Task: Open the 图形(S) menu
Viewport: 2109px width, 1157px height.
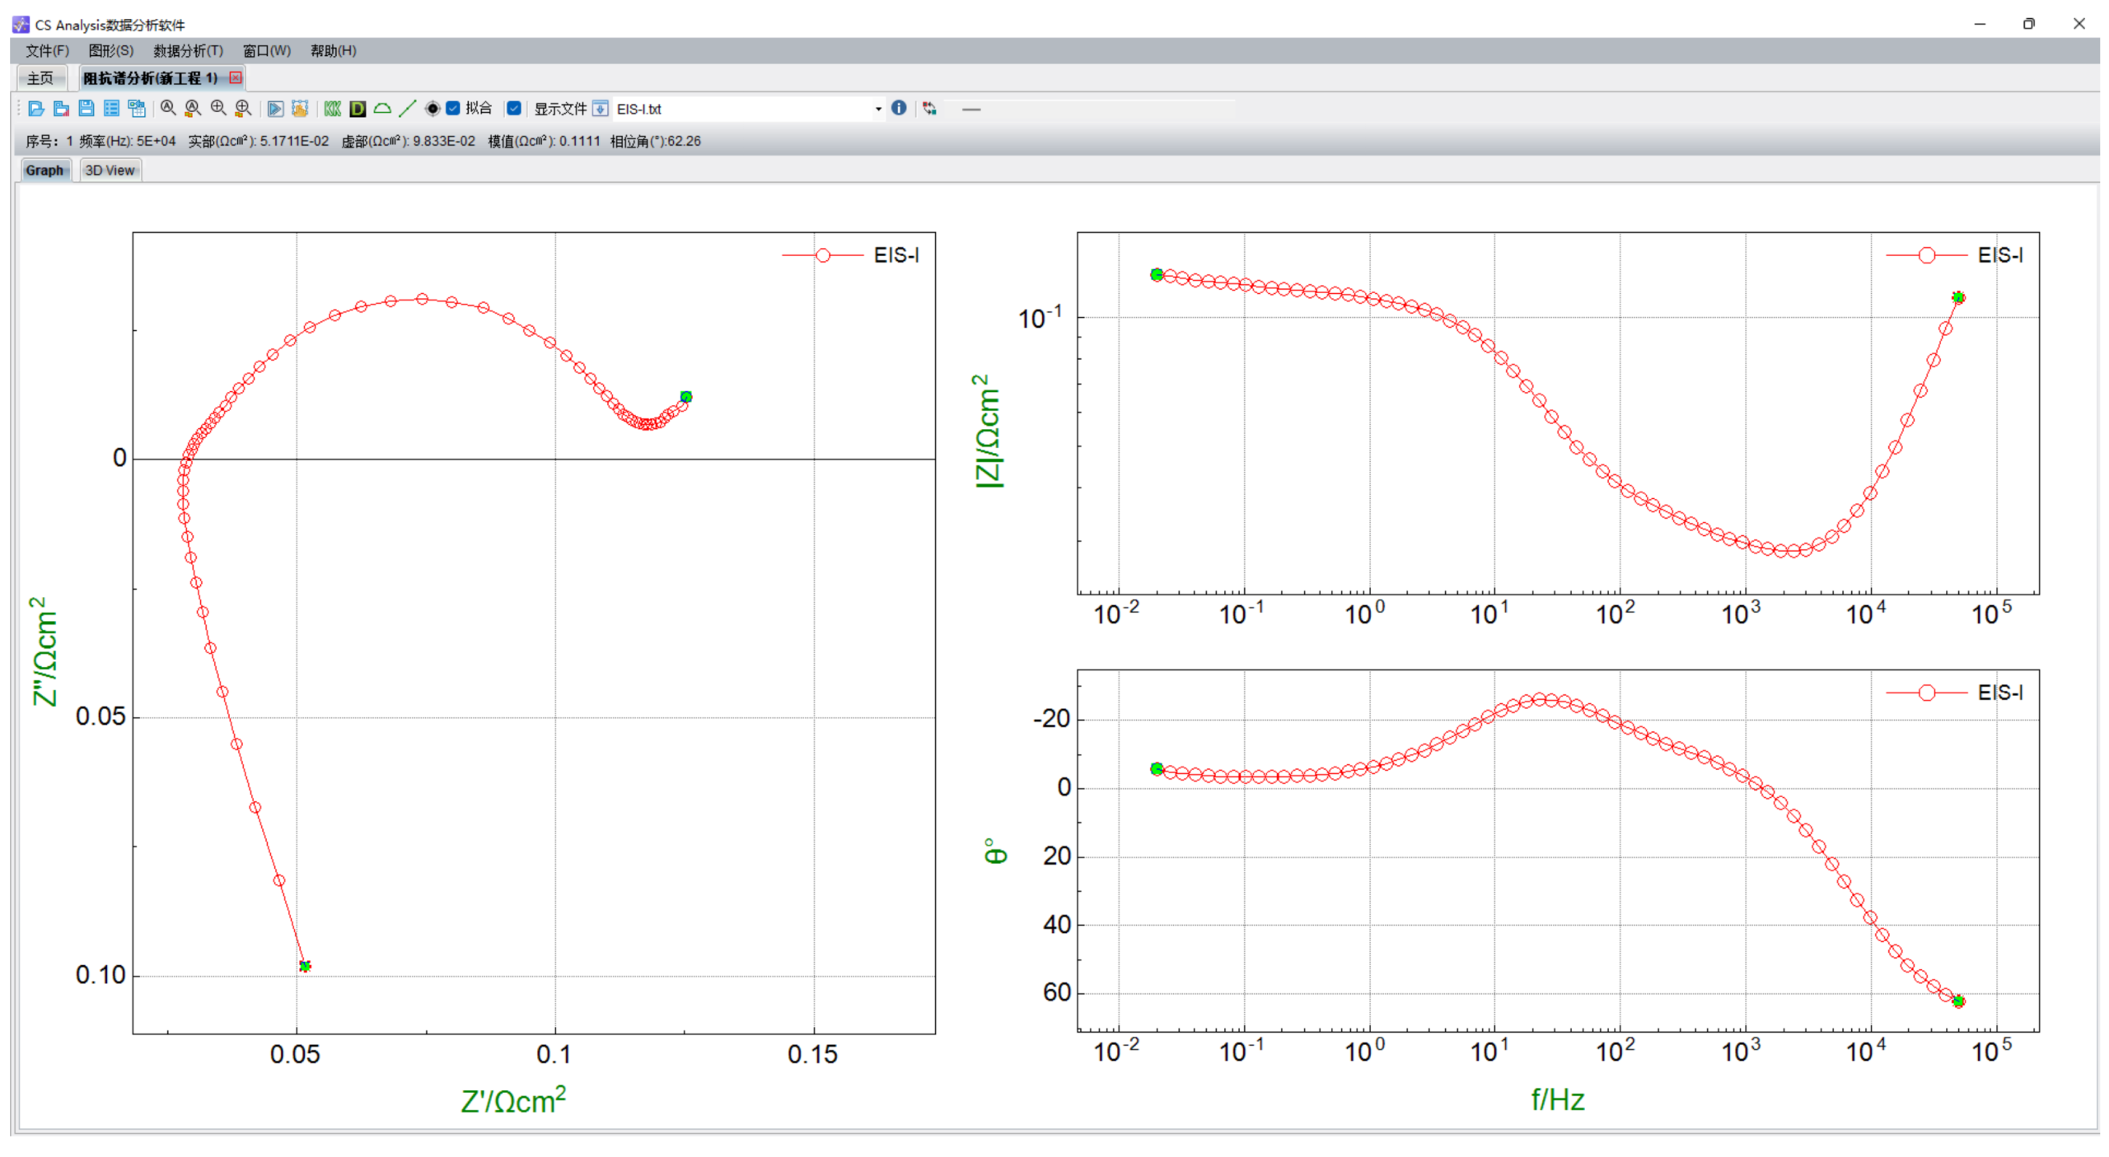Action: click(x=110, y=50)
